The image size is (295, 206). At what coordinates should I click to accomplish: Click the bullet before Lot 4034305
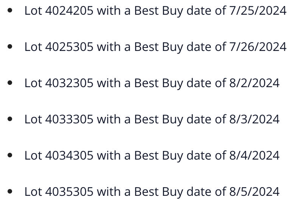point(10,155)
